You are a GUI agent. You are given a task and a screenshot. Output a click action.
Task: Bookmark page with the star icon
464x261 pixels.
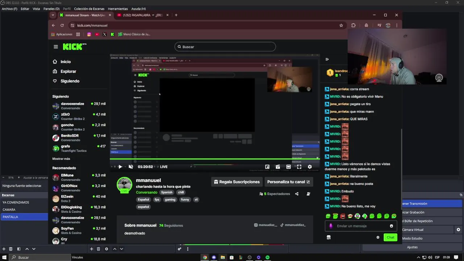tap(341, 25)
